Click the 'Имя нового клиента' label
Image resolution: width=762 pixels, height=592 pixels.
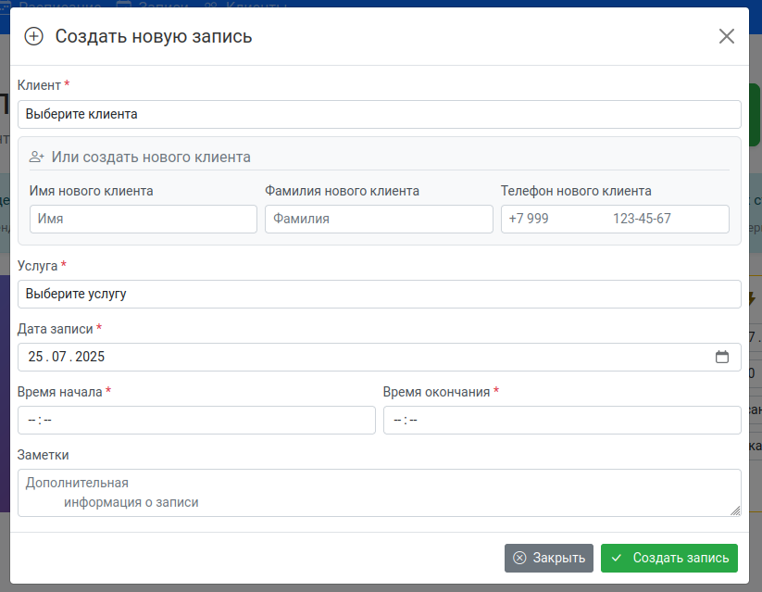pos(92,191)
